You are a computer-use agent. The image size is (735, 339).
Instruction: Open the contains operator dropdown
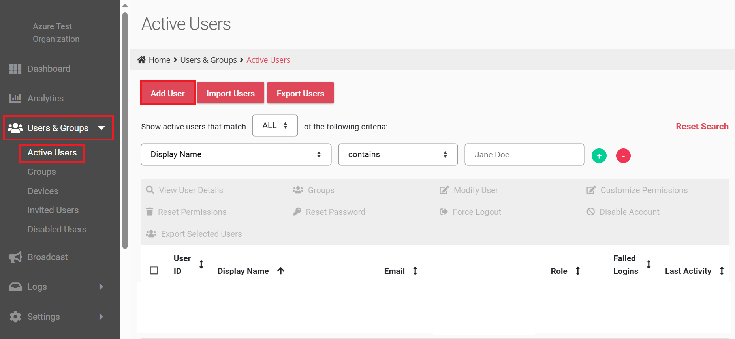click(x=398, y=154)
